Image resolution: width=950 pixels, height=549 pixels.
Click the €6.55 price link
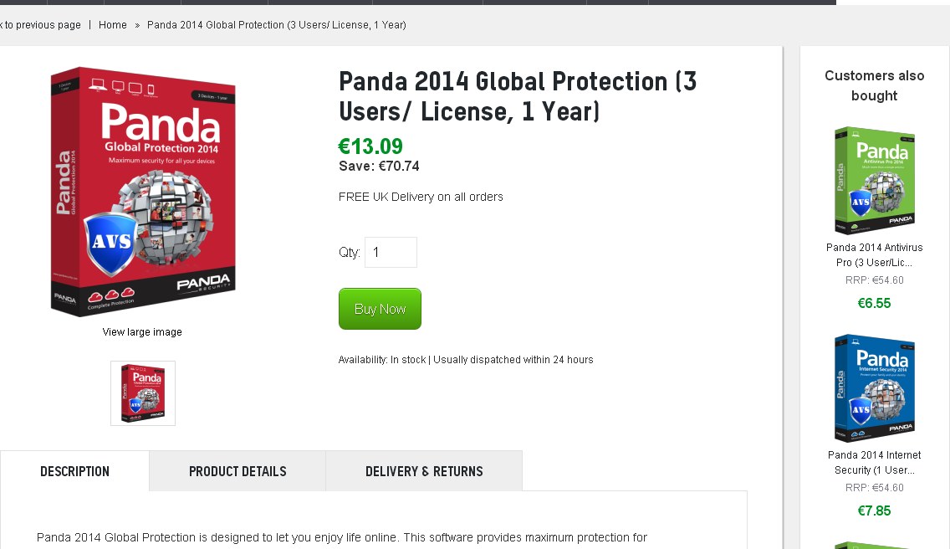[874, 303]
